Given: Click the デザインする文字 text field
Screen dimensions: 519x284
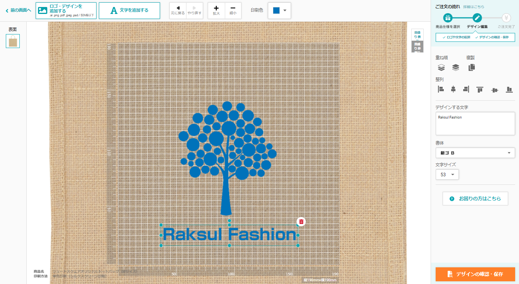Looking at the screenshot, I should coord(475,124).
